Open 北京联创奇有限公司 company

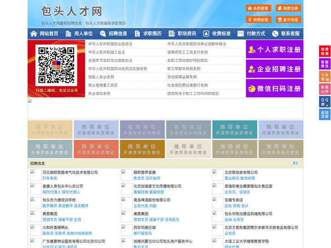pyautogui.click(x=241, y=172)
